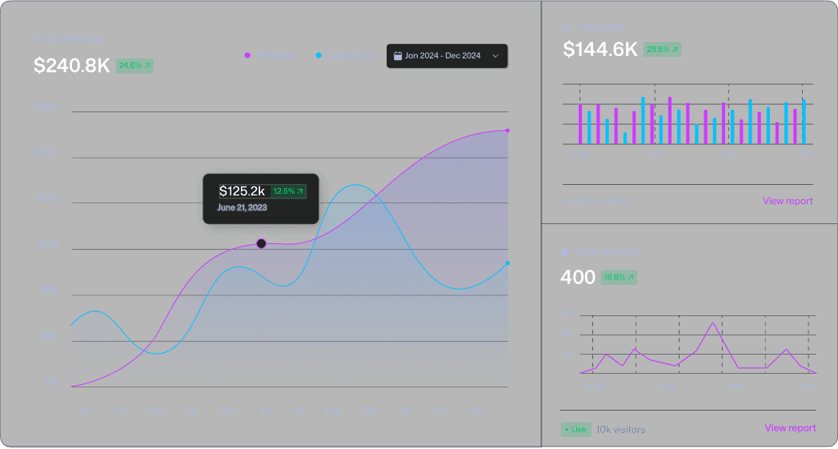Expand date range using the chevron arrow

[x=495, y=56]
